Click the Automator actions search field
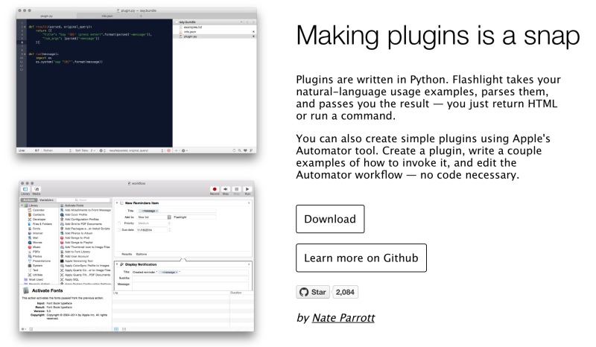Viewport: 596px width, 347px height. [x=83, y=200]
